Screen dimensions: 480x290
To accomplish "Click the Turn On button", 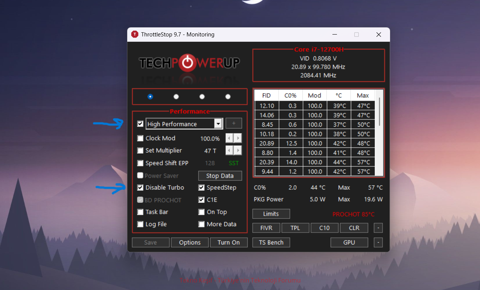I will point(229,242).
